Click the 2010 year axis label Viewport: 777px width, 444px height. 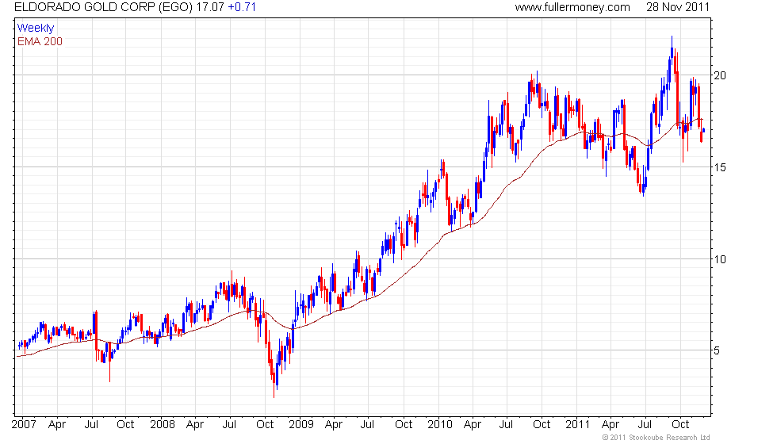(x=440, y=424)
